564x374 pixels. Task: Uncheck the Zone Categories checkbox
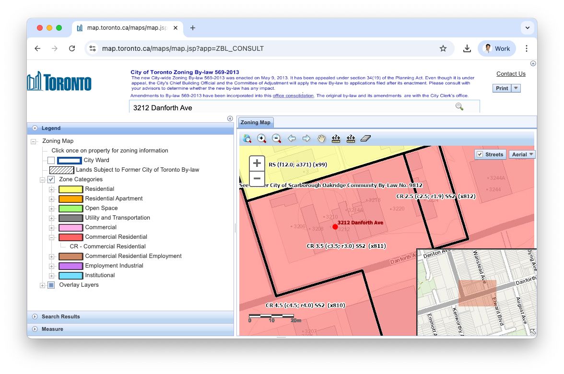click(x=51, y=179)
